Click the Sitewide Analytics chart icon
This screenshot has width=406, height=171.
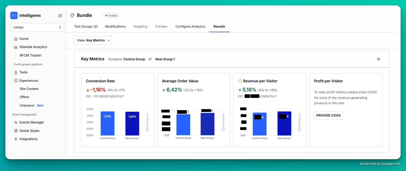point(16,47)
